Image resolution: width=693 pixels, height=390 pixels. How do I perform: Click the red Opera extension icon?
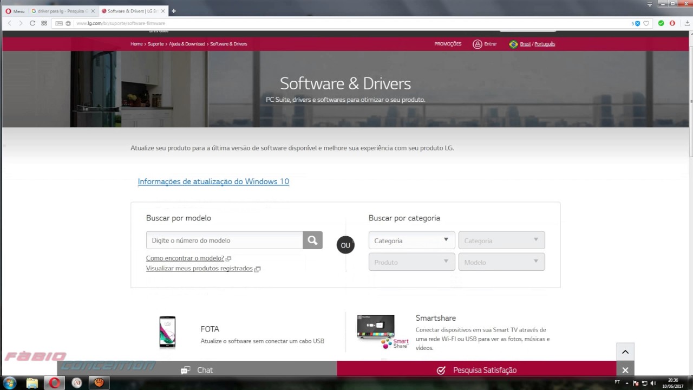(672, 23)
